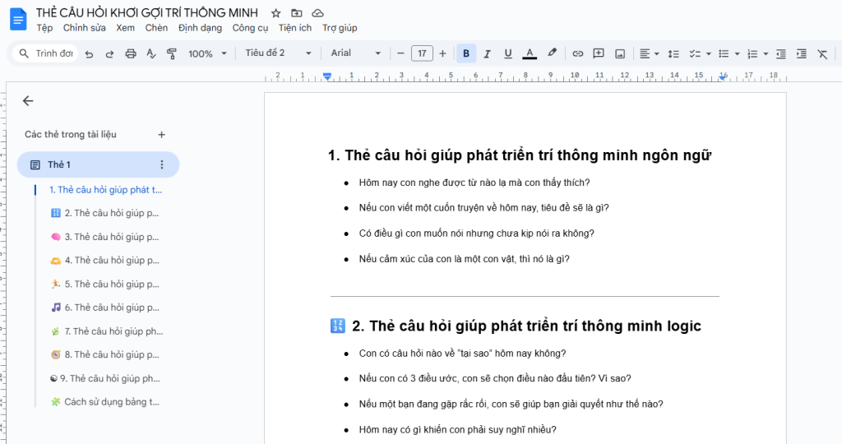Click the move to folder icon
This screenshot has width=842, height=444.
tap(296, 13)
